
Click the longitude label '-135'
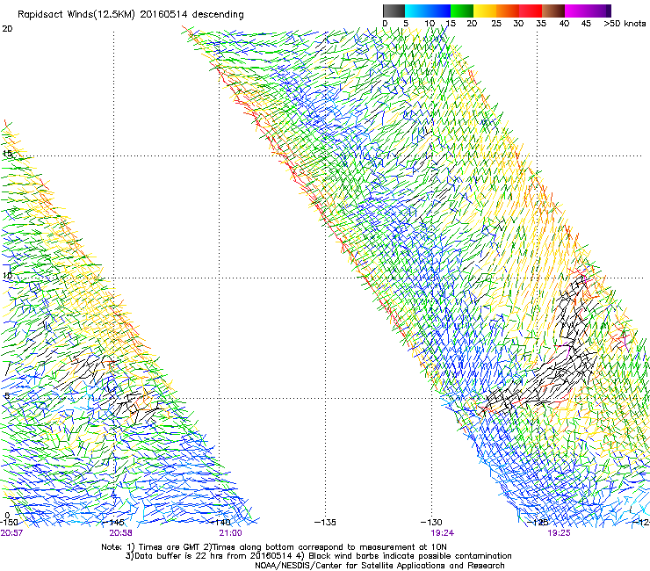pos(325,522)
